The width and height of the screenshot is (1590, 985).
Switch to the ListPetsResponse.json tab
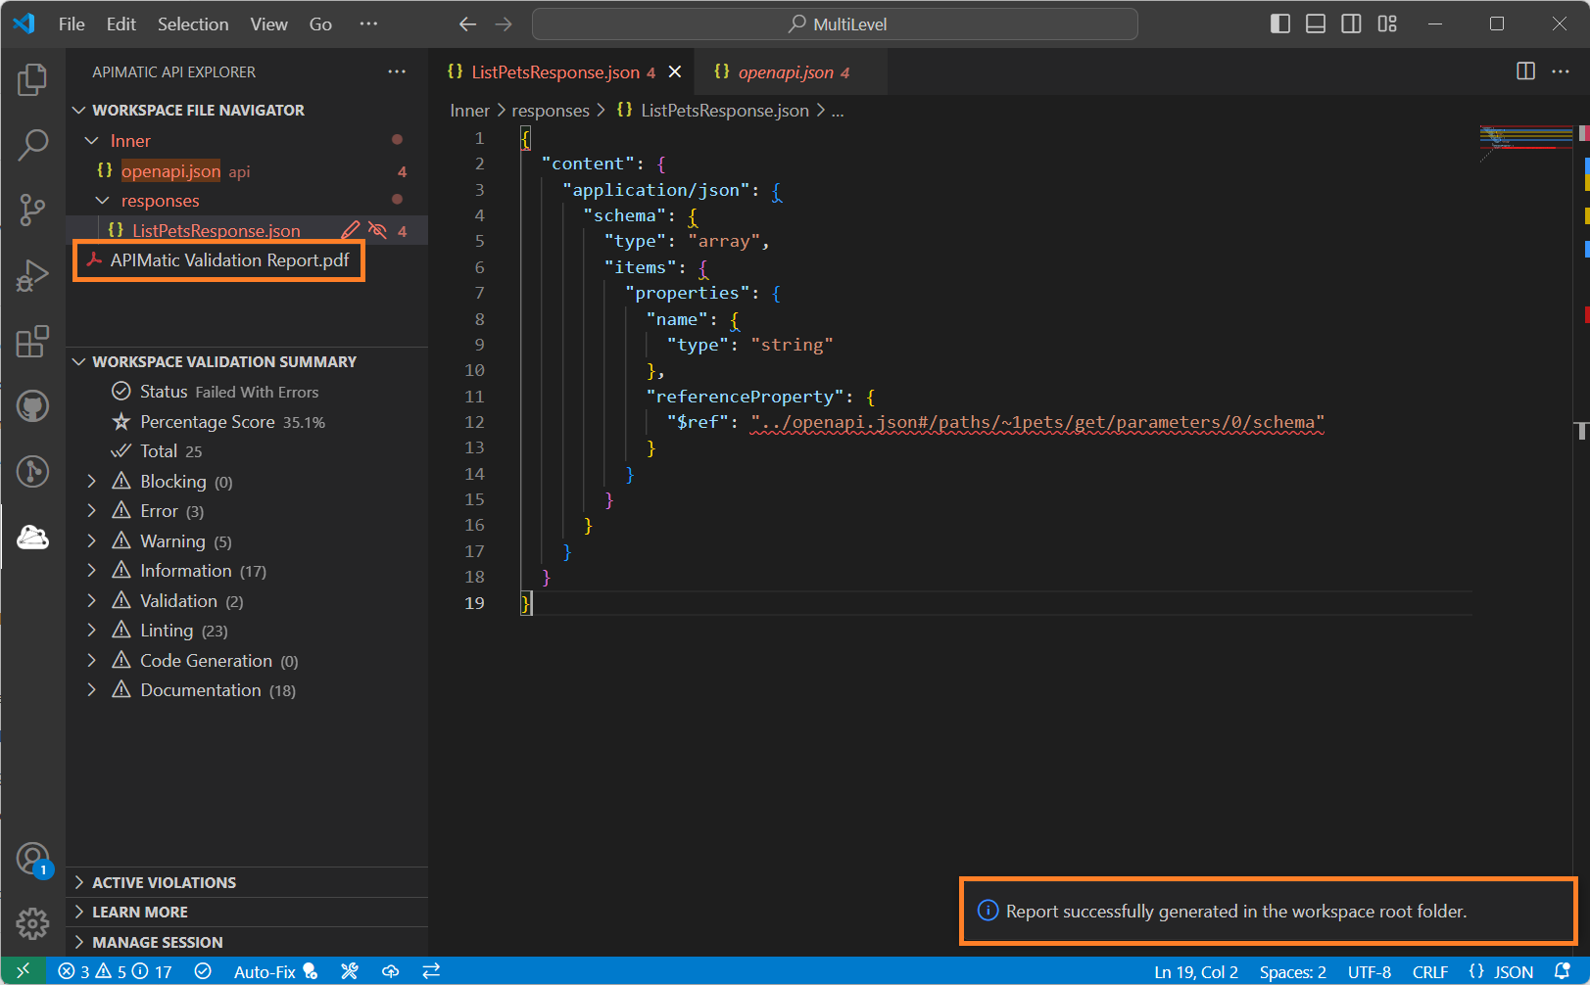click(562, 72)
